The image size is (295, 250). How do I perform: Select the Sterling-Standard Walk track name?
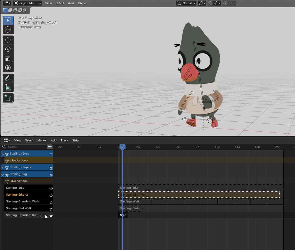point(22,201)
